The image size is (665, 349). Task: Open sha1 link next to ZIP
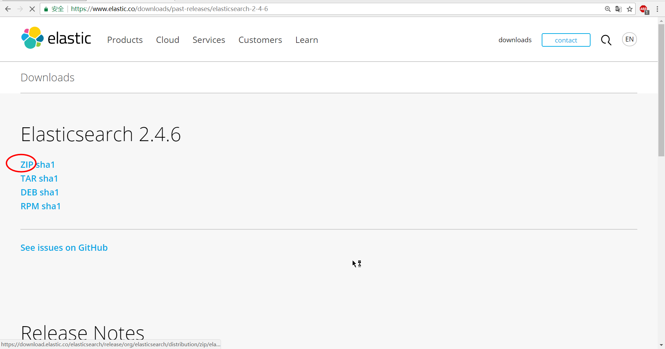click(45, 165)
